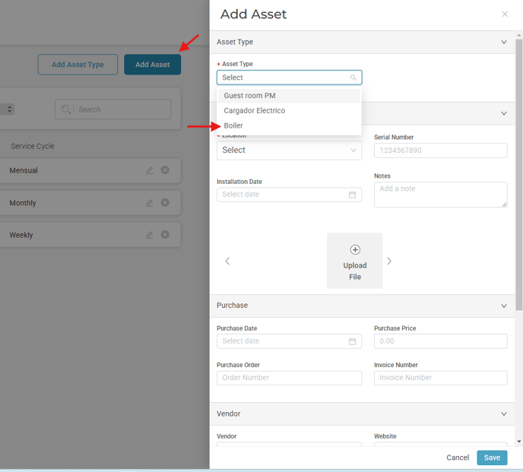The height and width of the screenshot is (472, 523).
Task: Open the Location Select dropdown
Action: click(x=289, y=150)
